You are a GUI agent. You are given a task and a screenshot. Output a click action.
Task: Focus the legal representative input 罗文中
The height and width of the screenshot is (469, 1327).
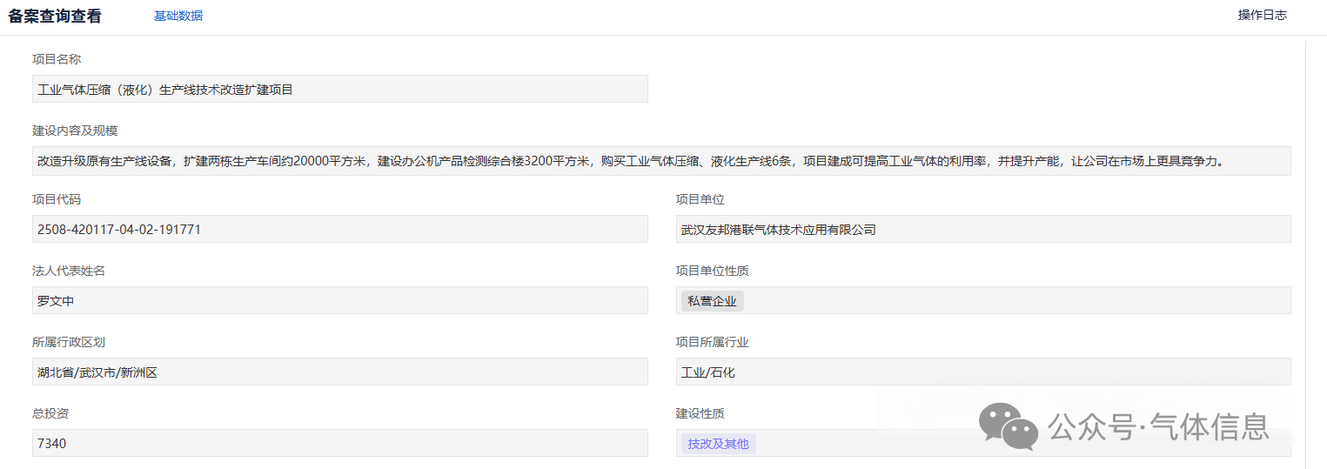pos(339,301)
